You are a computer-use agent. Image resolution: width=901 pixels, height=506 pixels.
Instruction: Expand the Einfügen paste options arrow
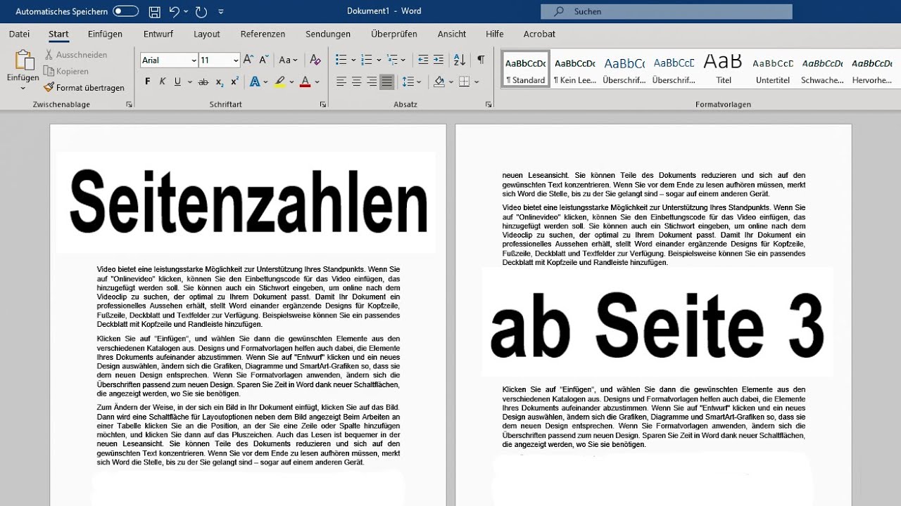pos(23,88)
